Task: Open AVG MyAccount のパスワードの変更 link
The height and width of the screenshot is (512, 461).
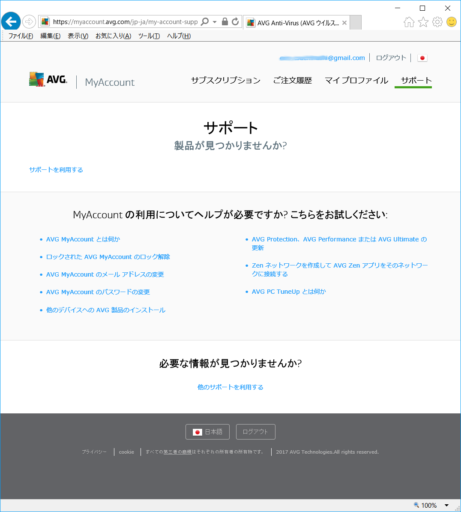Action: click(x=98, y=292)
